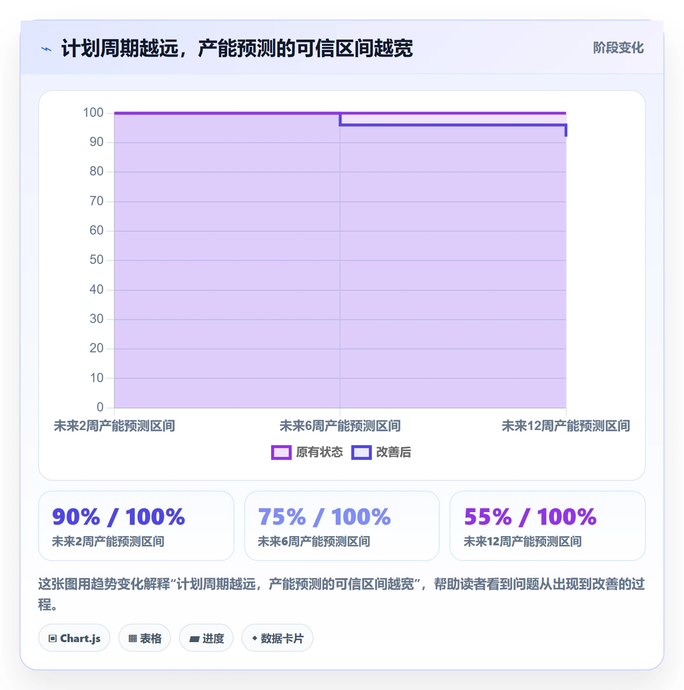The image size is (684, 690).
Task: Click the y-axis value 50
Action: tap(97, 260)
